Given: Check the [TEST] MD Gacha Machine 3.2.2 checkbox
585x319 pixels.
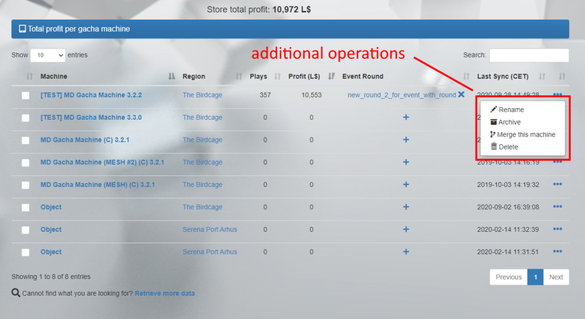Looking at the screenshot, I should [25, 96].
